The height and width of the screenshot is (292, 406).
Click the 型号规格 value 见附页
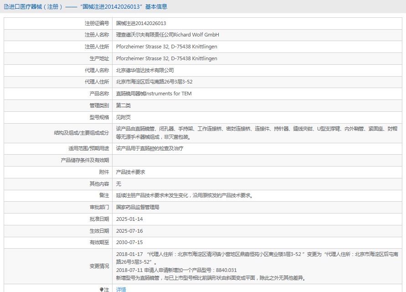123,117
